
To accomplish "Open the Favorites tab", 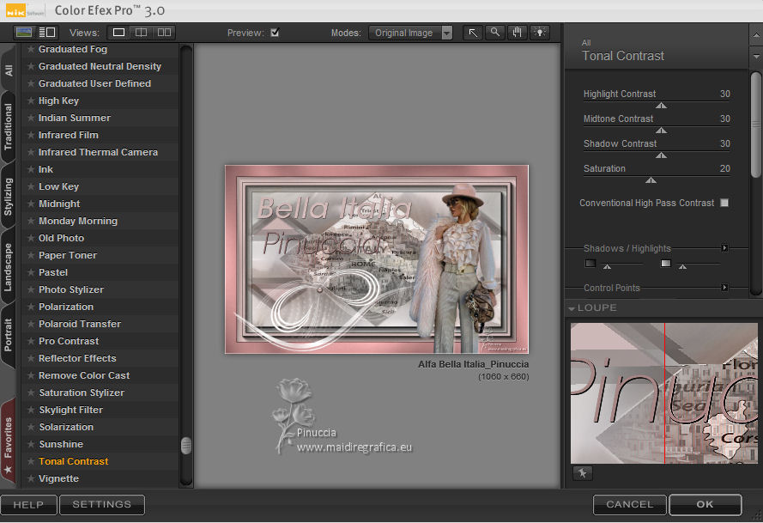I will pos(9,441).
